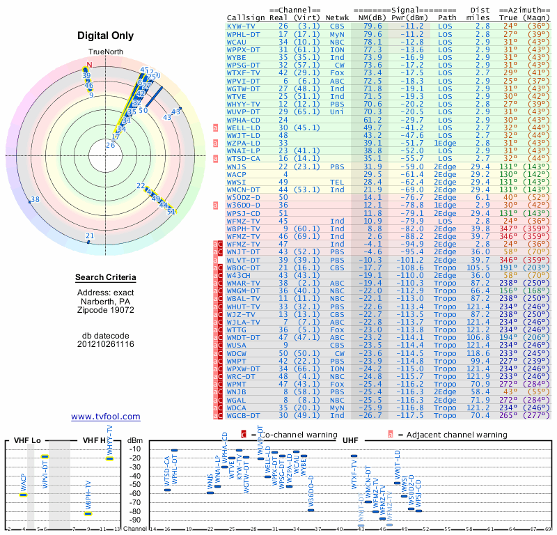Click the db datecode value 201210261116
The image size is (557, 535).
106,344
